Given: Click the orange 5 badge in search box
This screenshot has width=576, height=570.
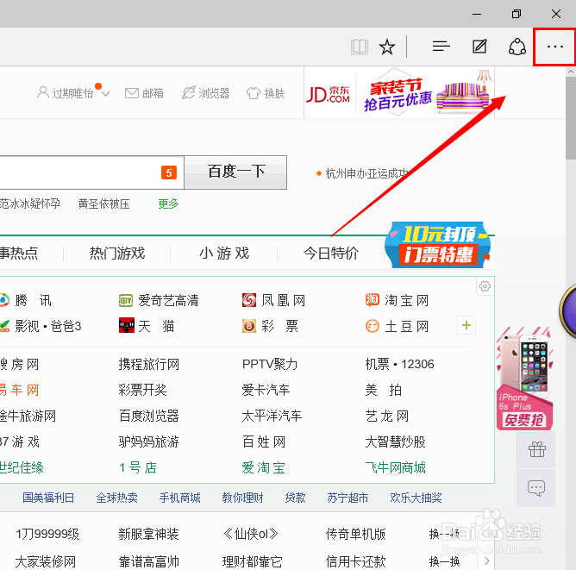Looking at the screenshot, I should click(x=169, y=172).
